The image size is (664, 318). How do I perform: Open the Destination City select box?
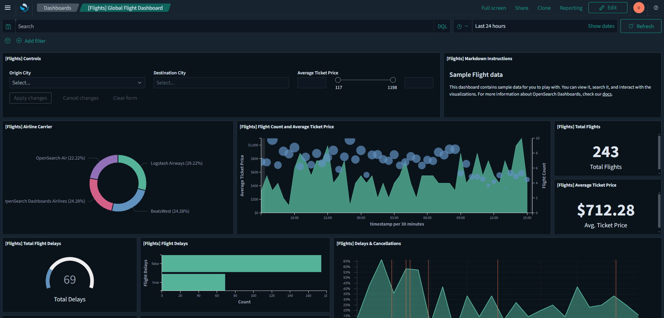coord(221,83)
